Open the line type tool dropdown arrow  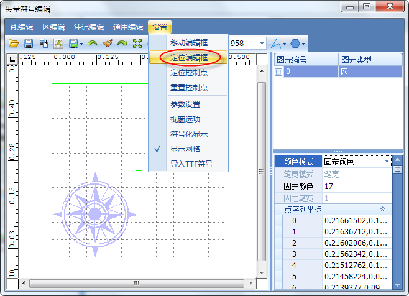(284, 44)
